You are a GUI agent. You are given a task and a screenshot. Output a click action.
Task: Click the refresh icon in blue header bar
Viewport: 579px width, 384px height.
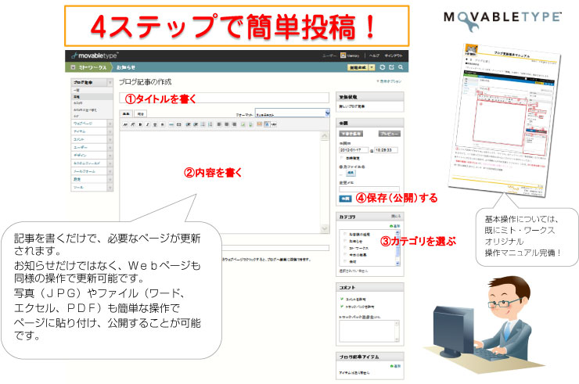(x=382, y=67)
